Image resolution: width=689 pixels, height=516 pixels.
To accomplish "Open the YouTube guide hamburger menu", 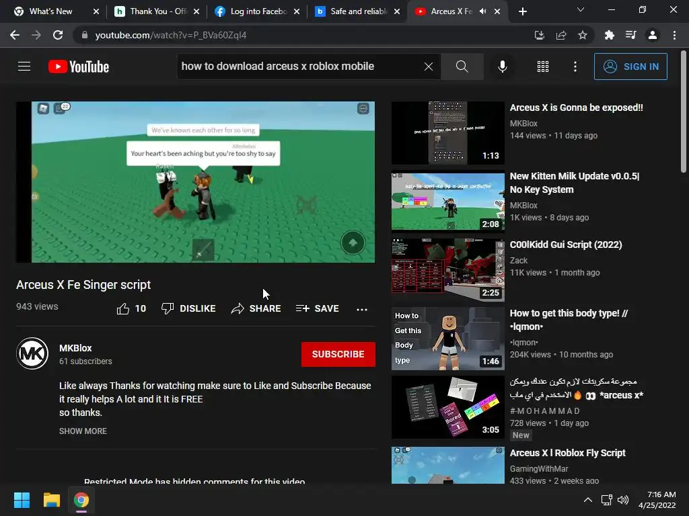I will (24, 67).
